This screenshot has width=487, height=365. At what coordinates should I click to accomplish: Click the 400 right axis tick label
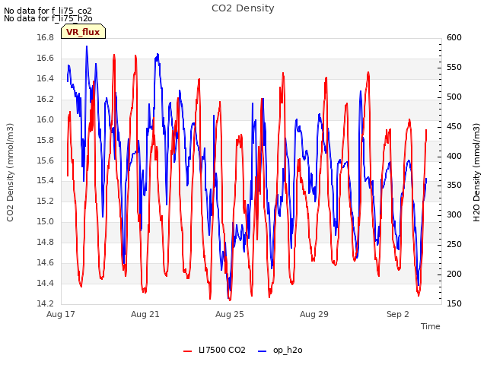point(454,156)
